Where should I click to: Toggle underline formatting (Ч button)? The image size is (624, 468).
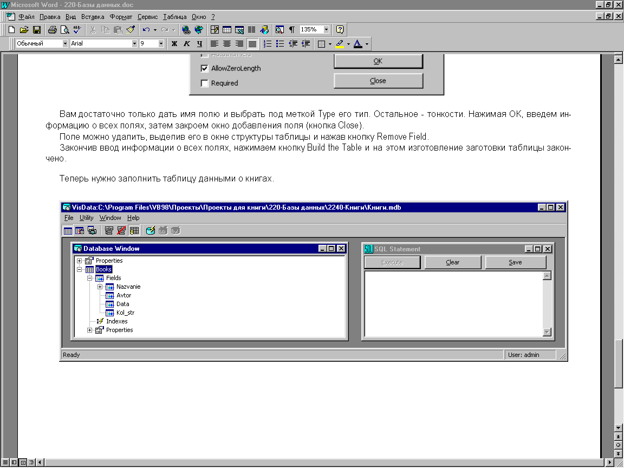point(199,44)
